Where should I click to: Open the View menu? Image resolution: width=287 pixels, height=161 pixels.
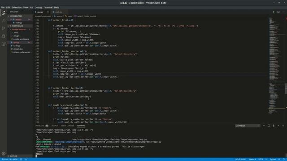26,8
